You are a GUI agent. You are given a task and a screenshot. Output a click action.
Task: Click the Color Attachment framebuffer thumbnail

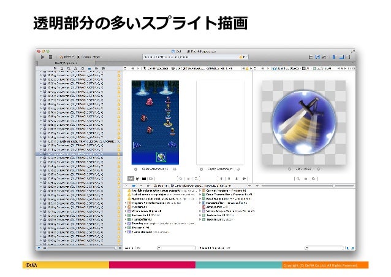point(155,122)
